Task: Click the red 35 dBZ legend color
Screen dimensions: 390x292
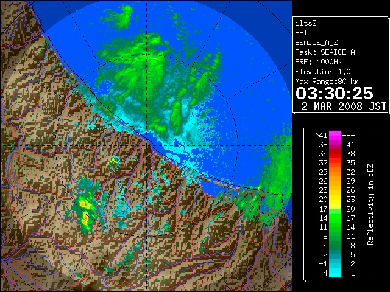Action: 335,154
